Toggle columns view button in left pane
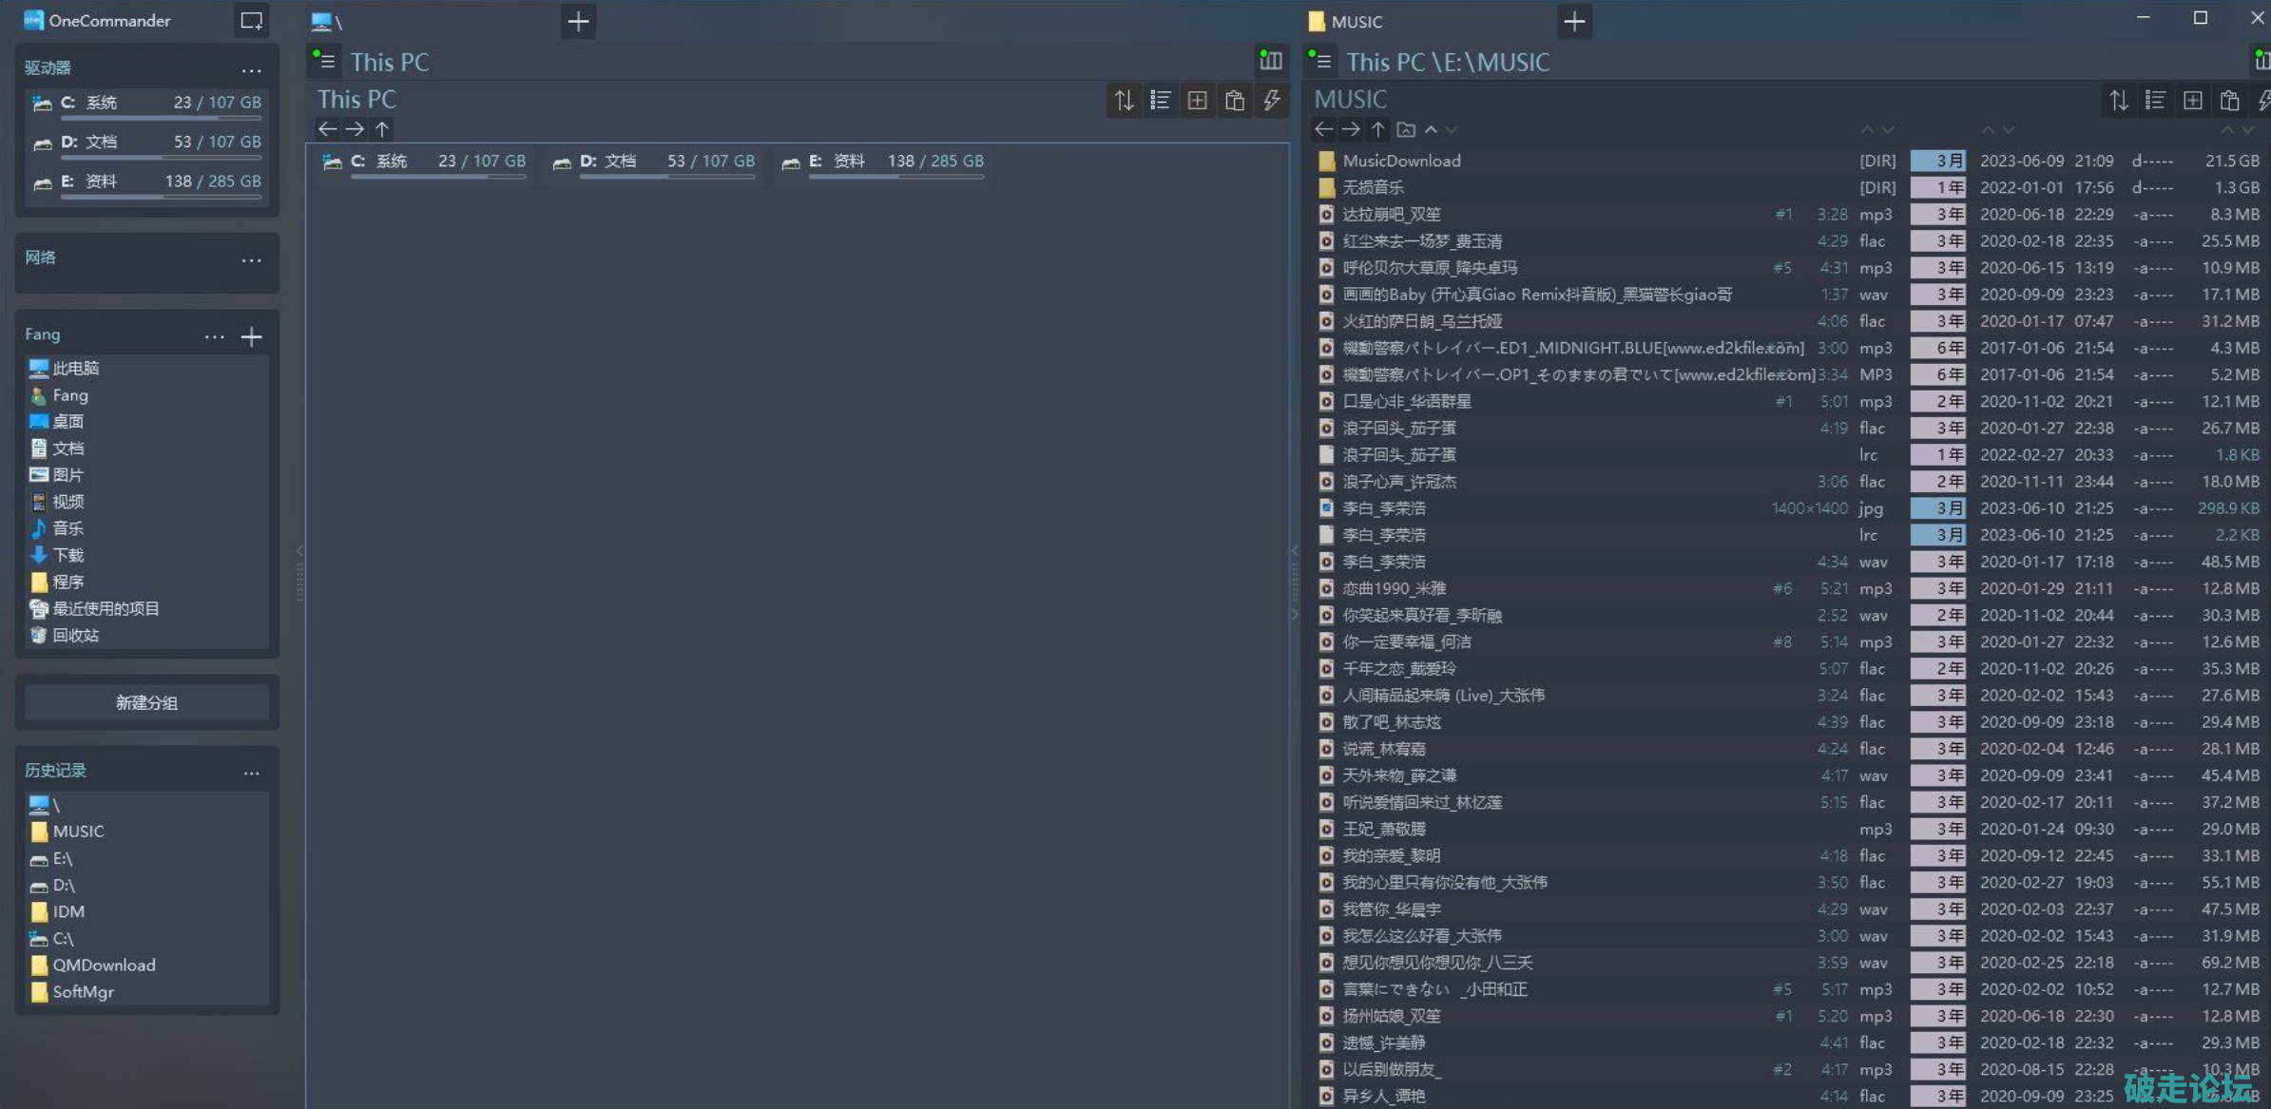The width and height of the screenshot is (2271, 1109). 1270,62
